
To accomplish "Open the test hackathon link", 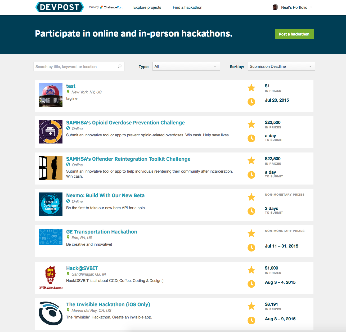I will pyautogui.click(x=71, y=86).
